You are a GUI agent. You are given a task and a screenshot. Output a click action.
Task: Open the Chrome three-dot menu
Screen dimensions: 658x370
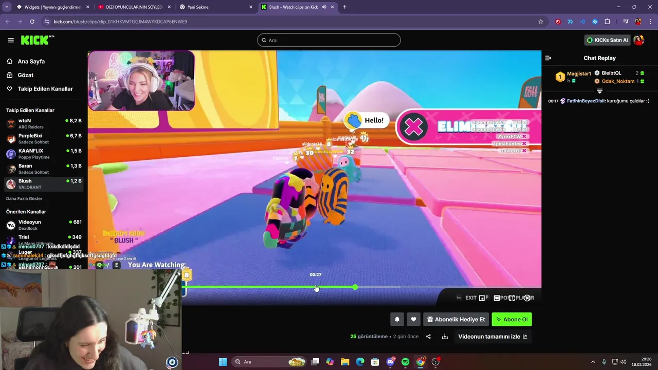pos(650,22)
